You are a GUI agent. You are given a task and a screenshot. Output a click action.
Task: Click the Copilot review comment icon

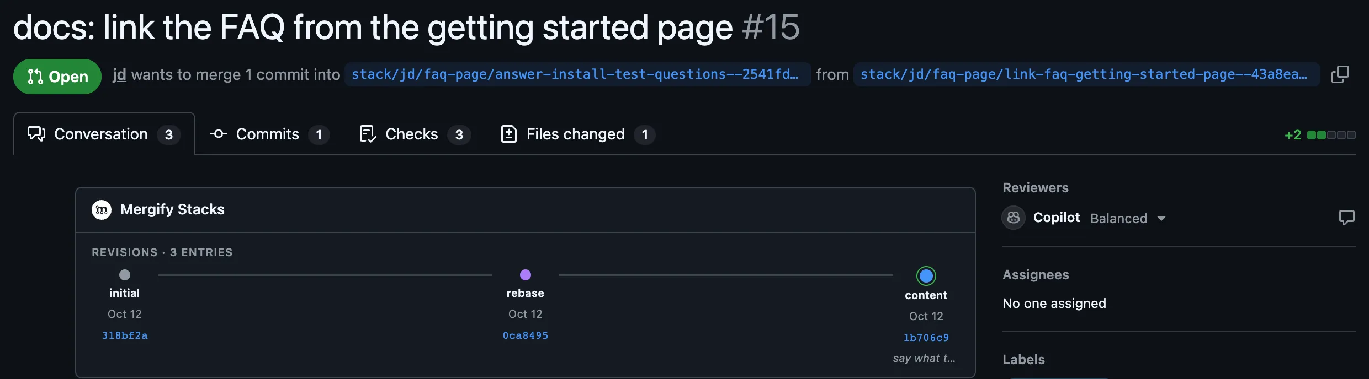(x=1346, y=218)
